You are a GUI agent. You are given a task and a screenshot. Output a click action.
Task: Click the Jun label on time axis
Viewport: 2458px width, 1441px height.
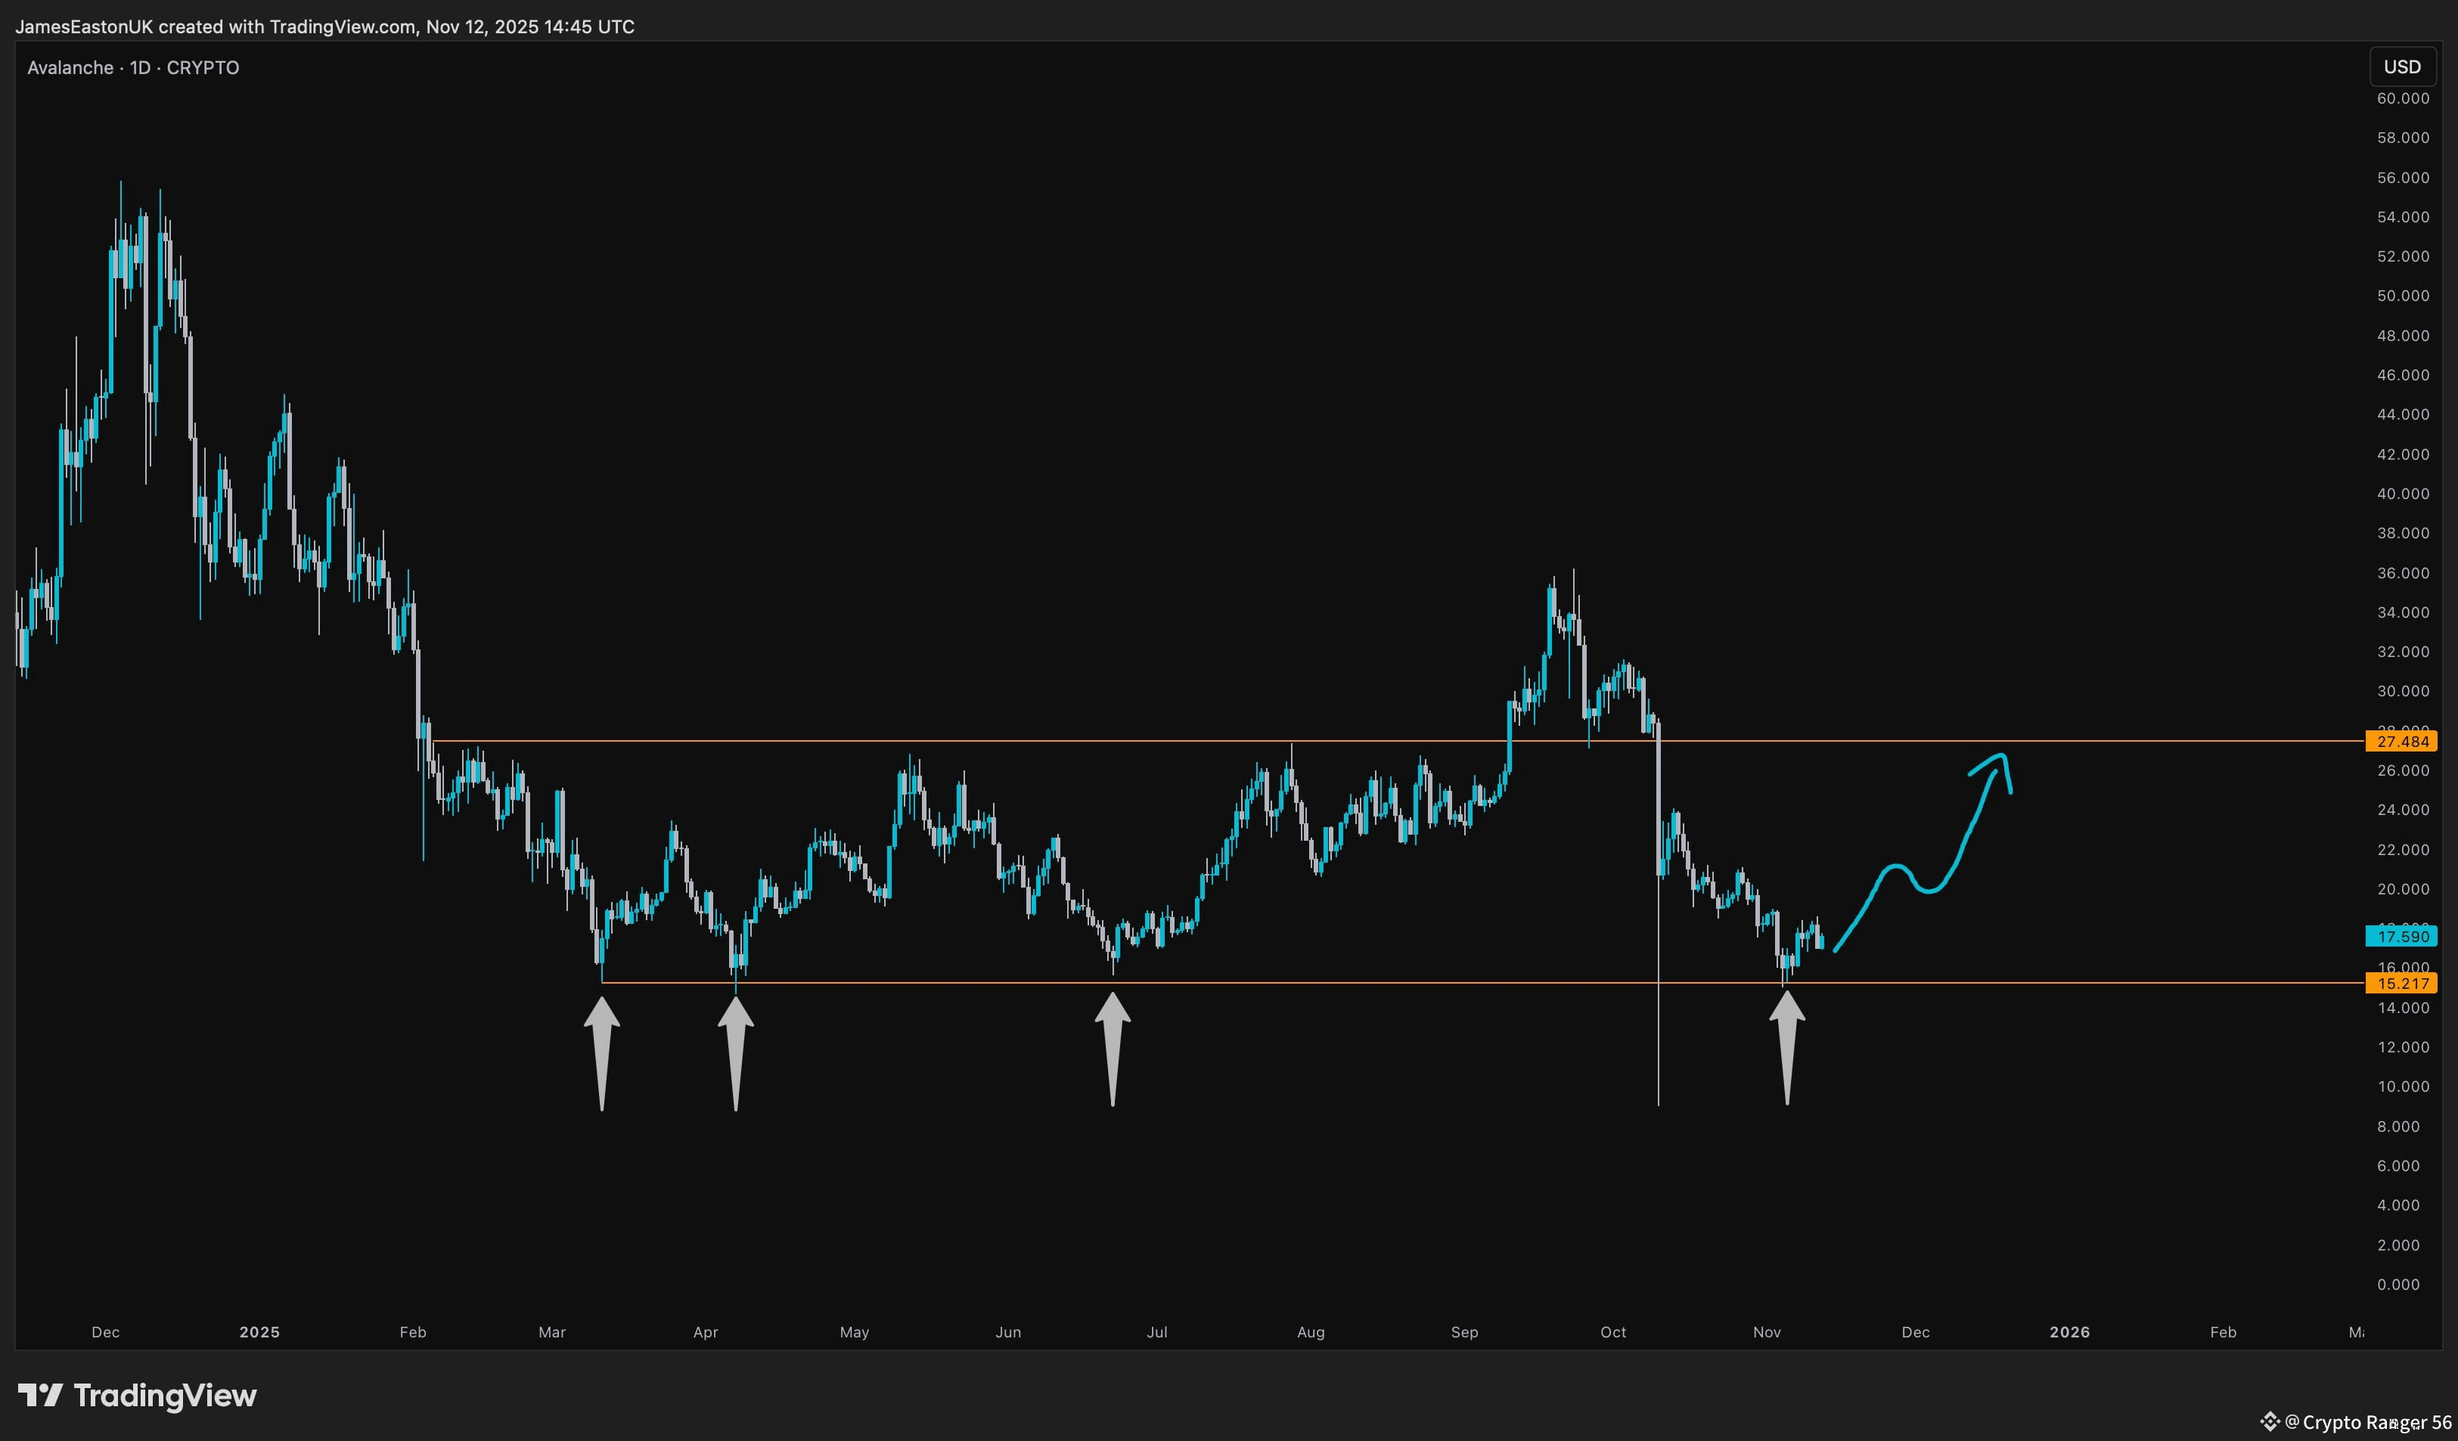1009,1332
